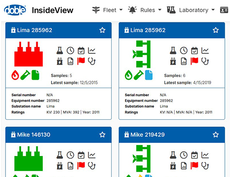Select the green transformer image on Mike 146130
Screen dimensions: 230x177
coord(29,159)
